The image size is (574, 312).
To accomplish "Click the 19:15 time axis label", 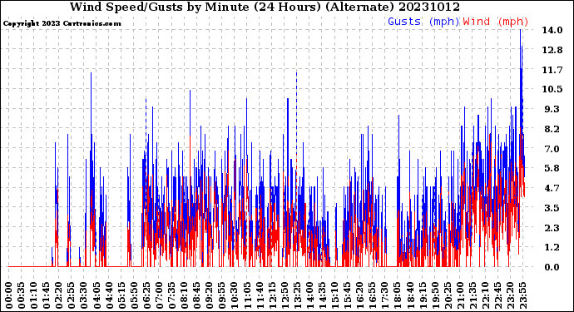I will (422, 295).
